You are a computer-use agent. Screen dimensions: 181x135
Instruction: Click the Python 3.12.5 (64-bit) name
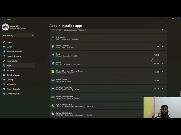pyautogui.click(x=64, y=105)
